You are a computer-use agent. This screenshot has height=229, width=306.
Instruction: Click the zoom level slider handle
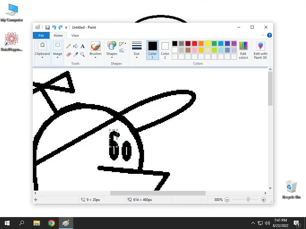pos(248,199)
